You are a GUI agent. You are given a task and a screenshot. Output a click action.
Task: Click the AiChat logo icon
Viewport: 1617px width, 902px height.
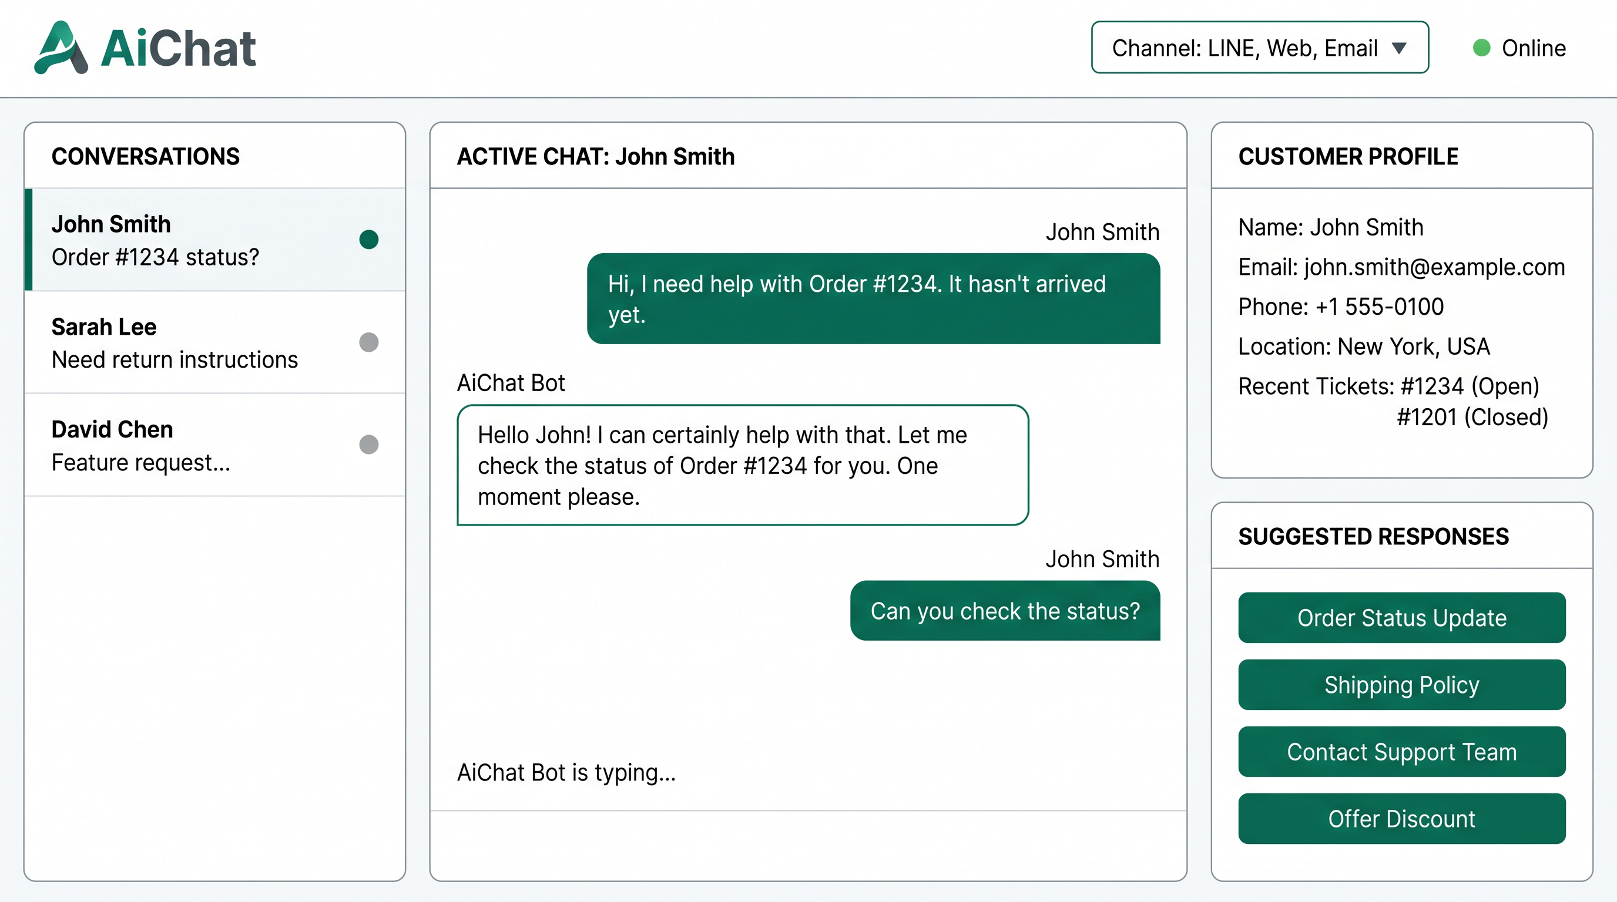pyautogui.click(x=61, y=48)
